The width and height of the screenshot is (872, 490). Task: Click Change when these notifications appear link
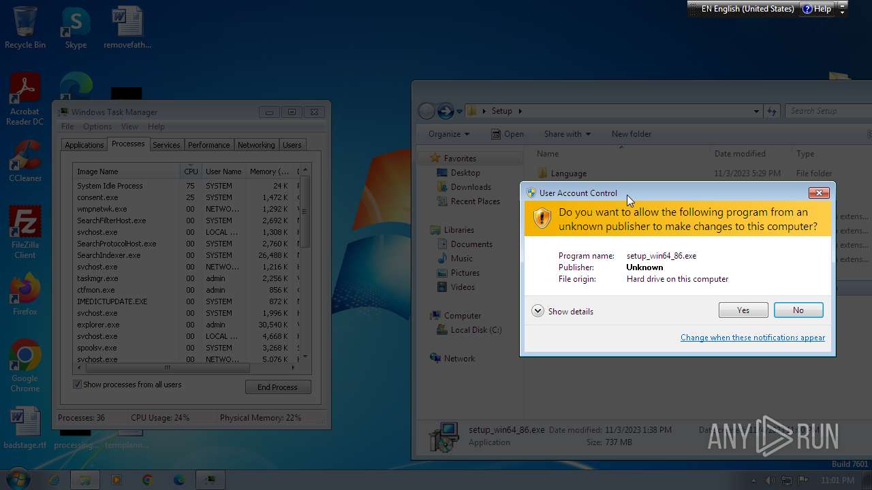(753, 338)
